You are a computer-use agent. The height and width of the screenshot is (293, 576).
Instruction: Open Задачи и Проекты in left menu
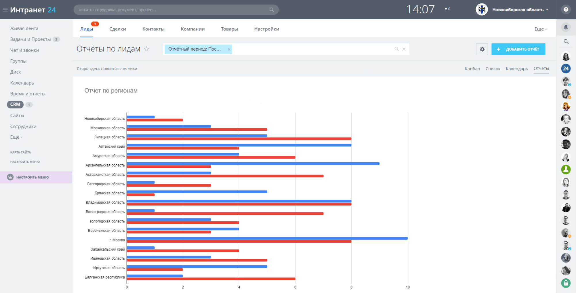tap(30, 39)
